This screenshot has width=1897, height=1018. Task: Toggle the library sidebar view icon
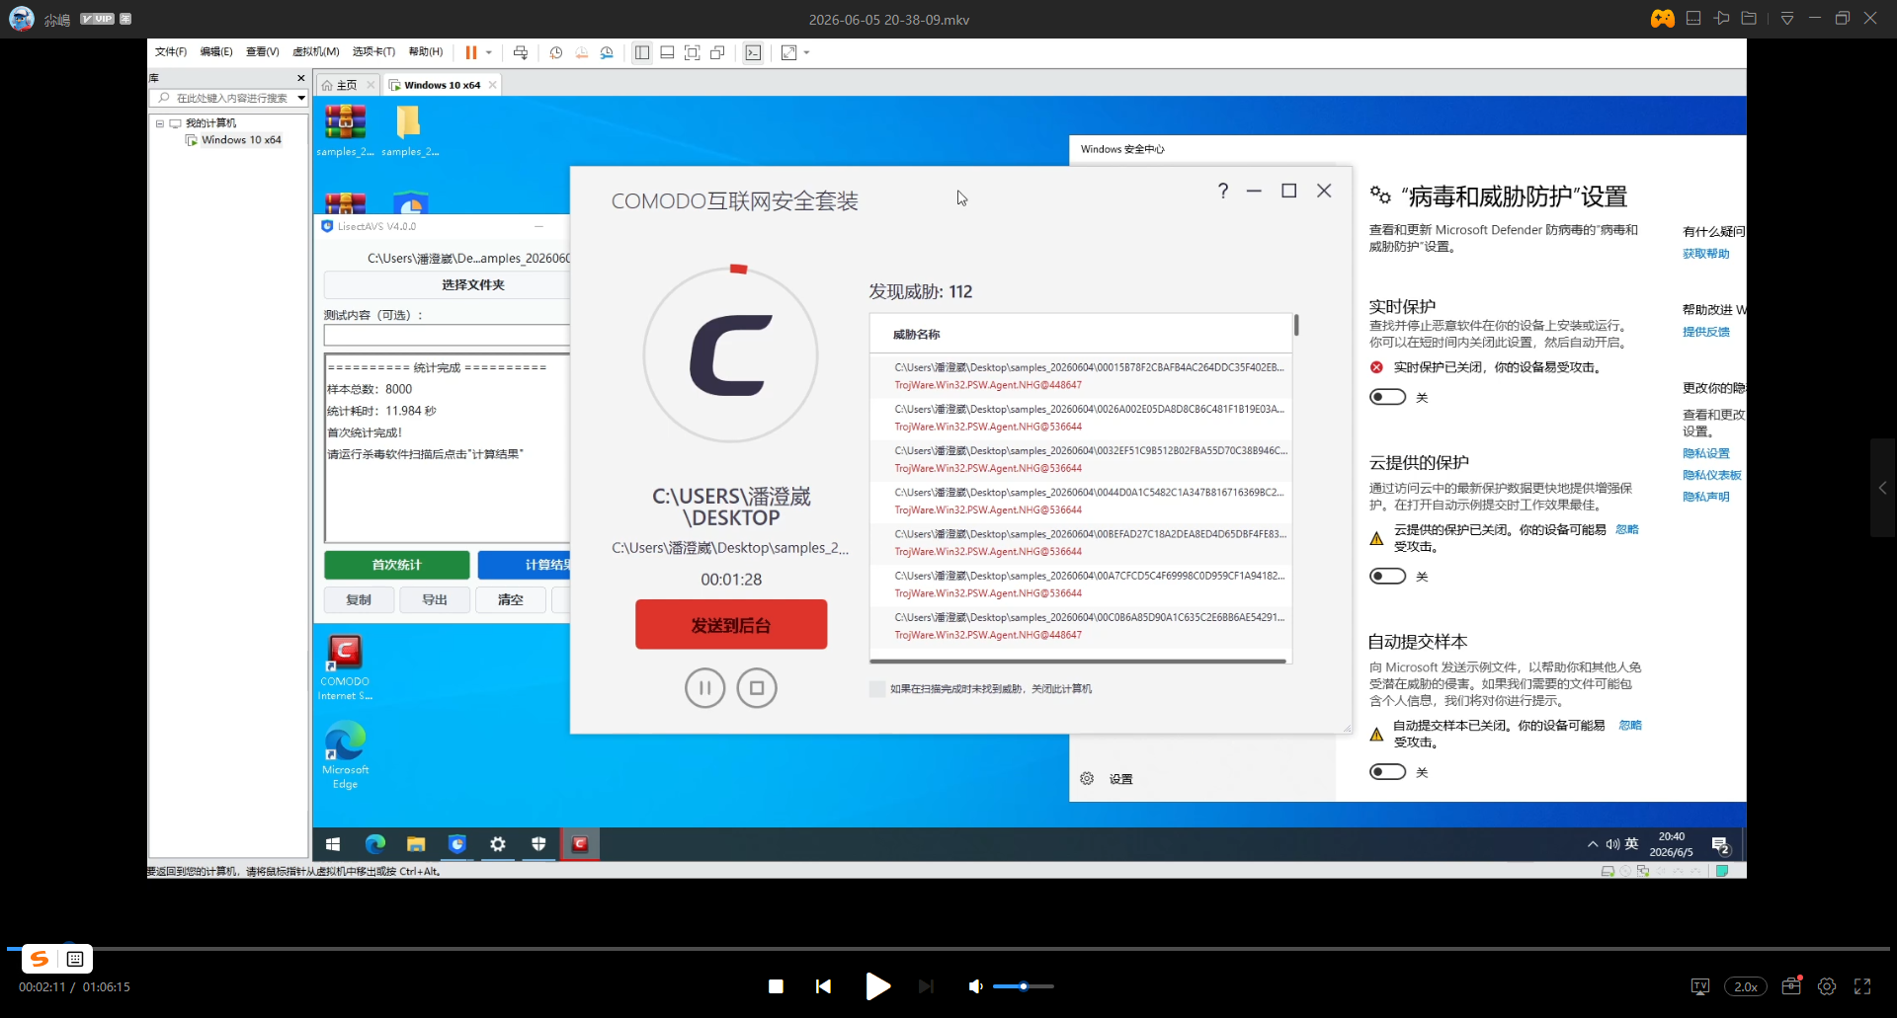[x=642, y=52]
